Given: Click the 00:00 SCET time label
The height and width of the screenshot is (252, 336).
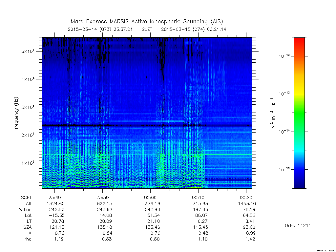Looking at the screenshot, I should [x=150, y=198].
